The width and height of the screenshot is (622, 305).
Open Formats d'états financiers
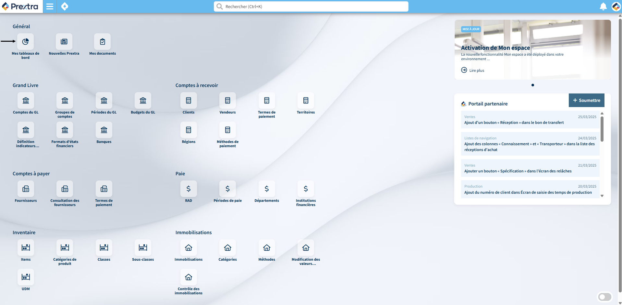tap(65, 130)
